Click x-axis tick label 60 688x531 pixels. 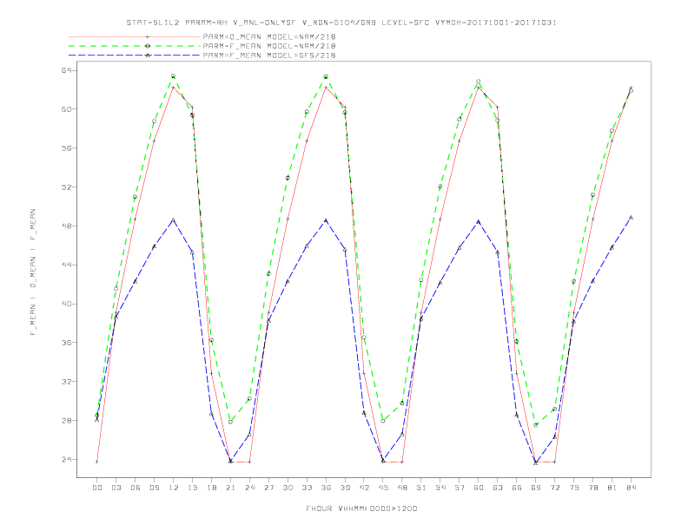point(479,488)
